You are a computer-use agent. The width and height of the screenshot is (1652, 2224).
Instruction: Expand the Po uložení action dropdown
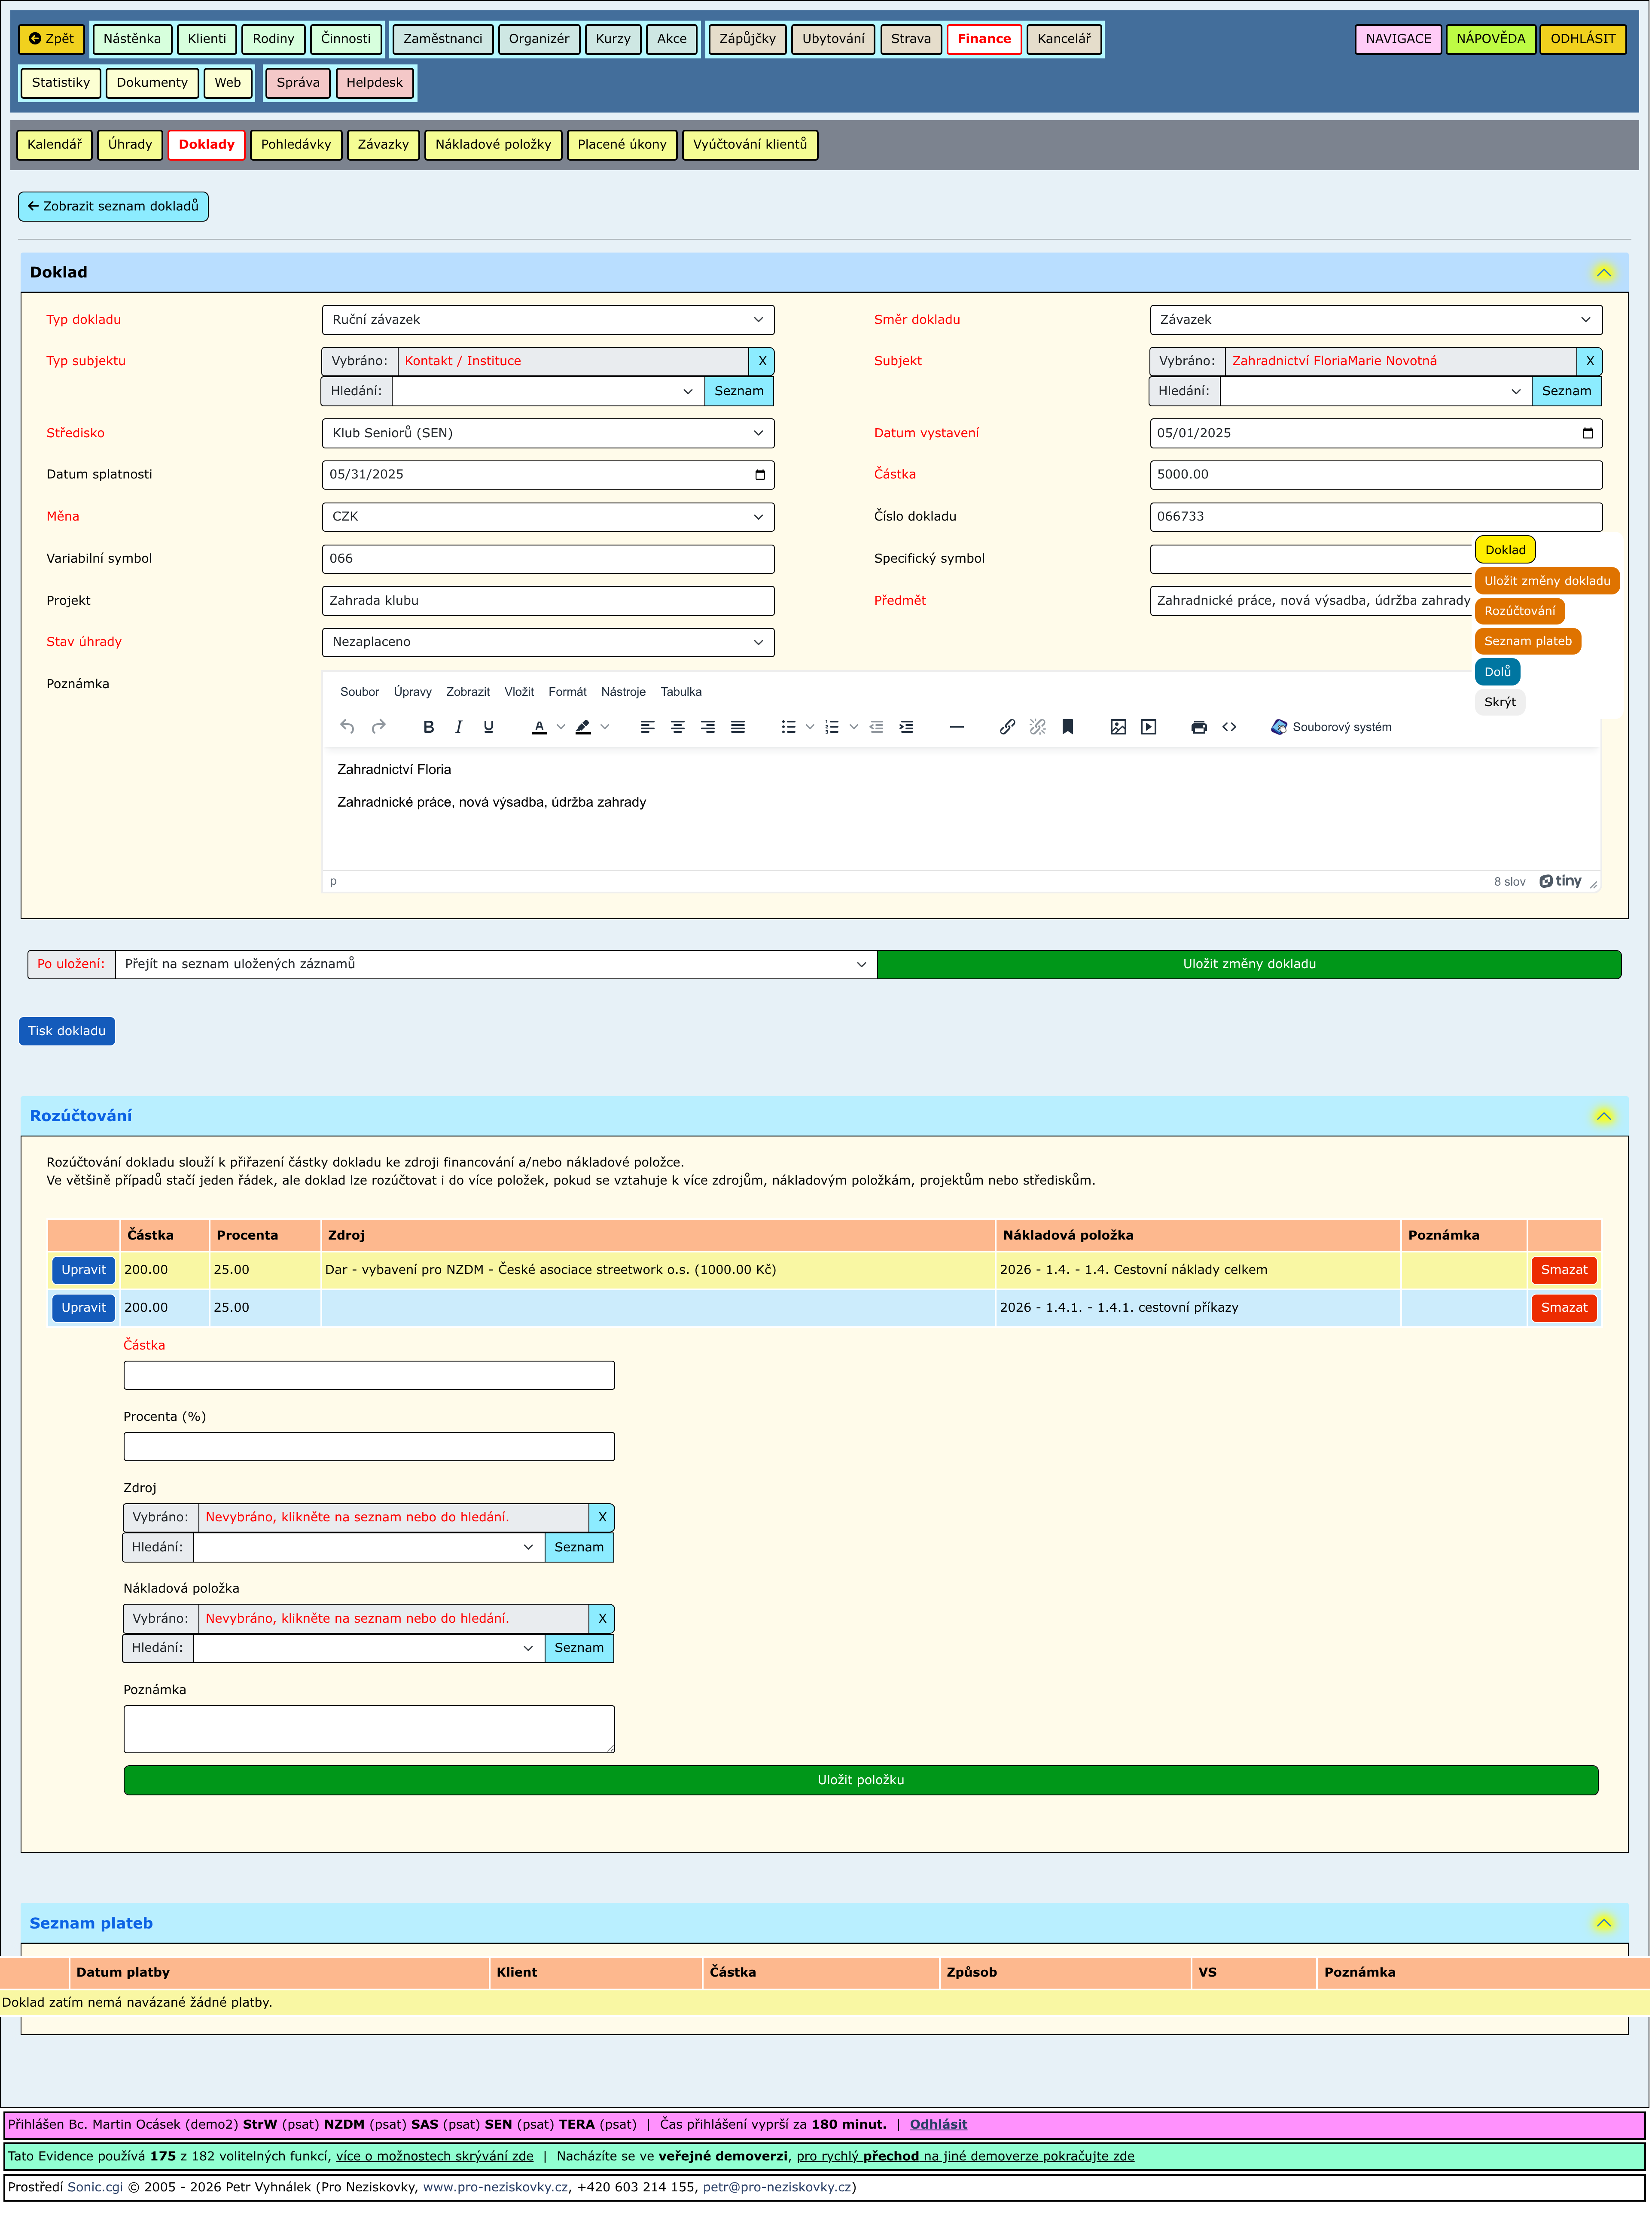tap(496, 964)
